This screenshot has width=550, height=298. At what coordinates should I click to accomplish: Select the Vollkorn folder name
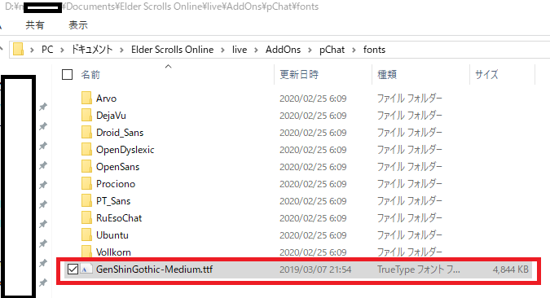click(113, 252)
